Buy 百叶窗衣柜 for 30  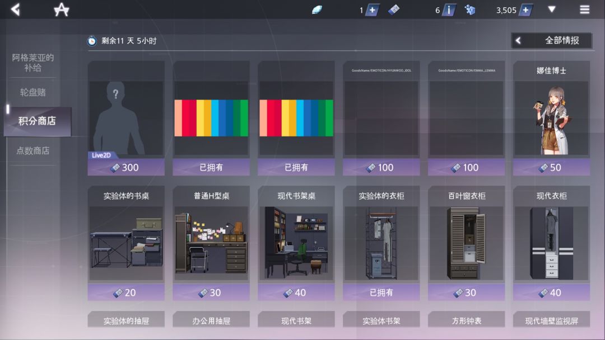pos(467,292)
